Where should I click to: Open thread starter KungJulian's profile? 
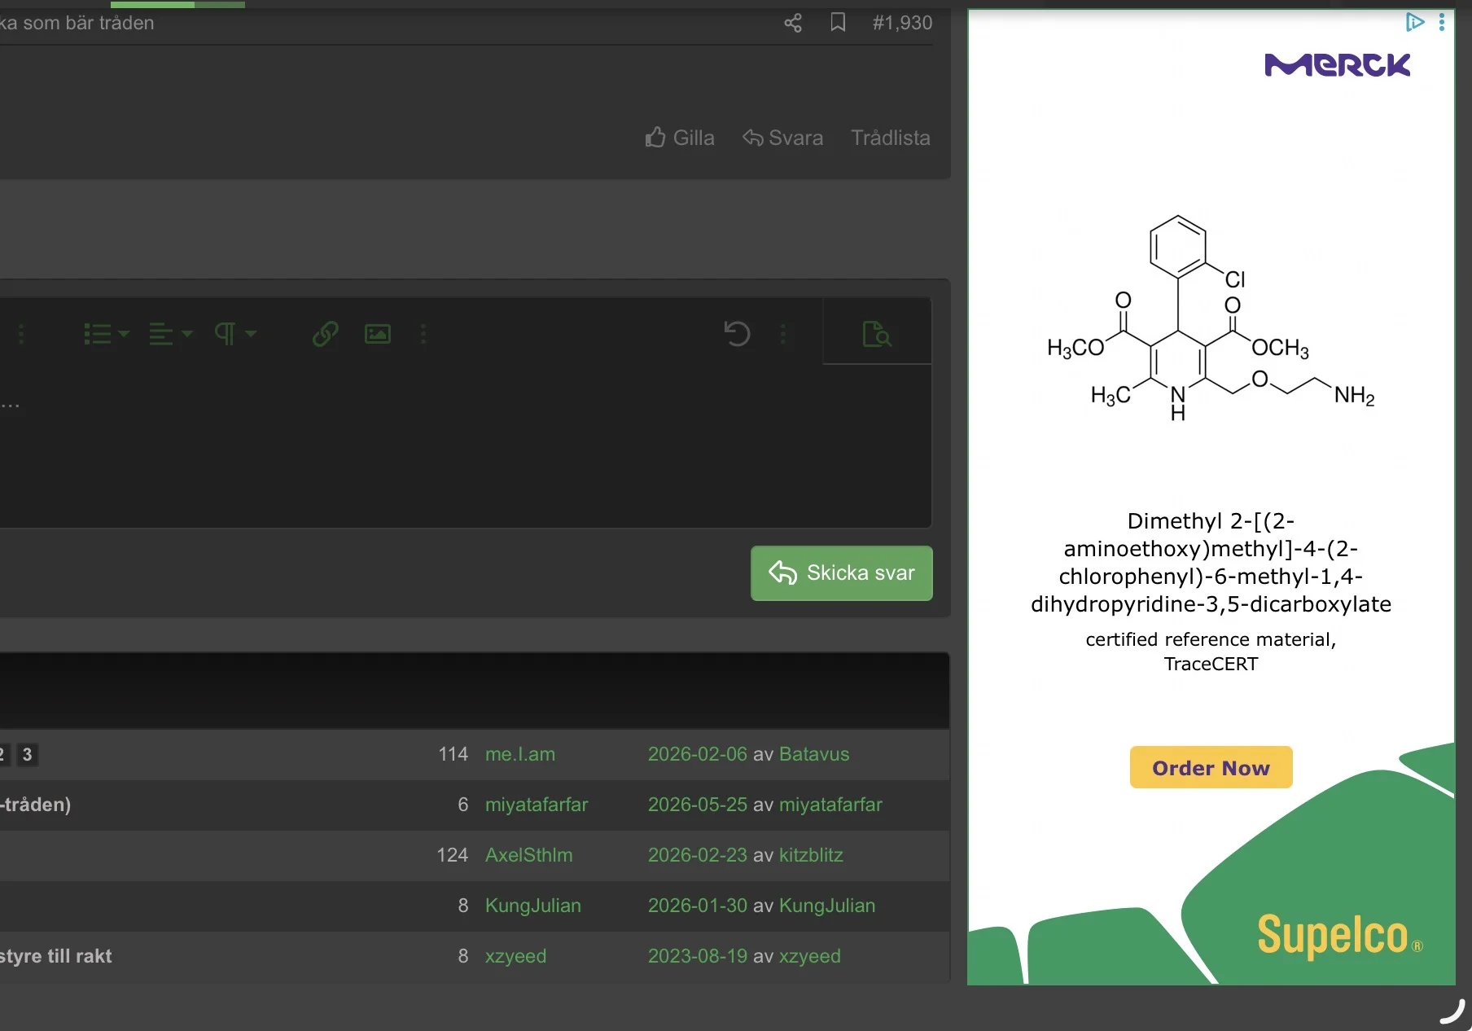pos(533,906)
